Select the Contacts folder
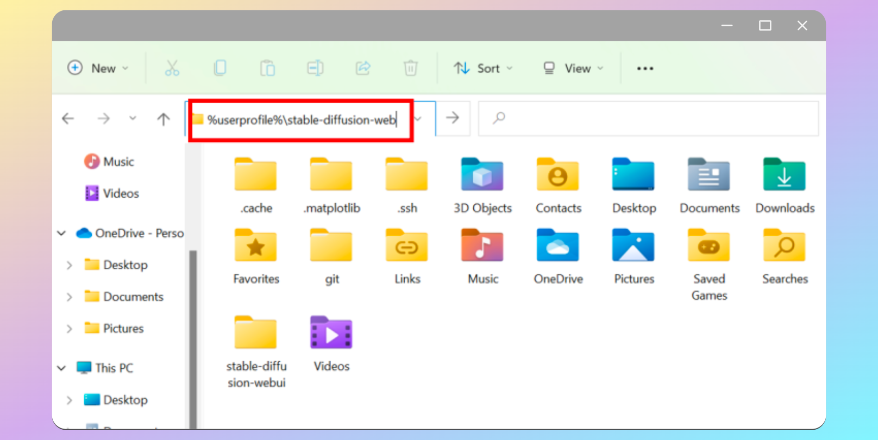 [558, 186]
